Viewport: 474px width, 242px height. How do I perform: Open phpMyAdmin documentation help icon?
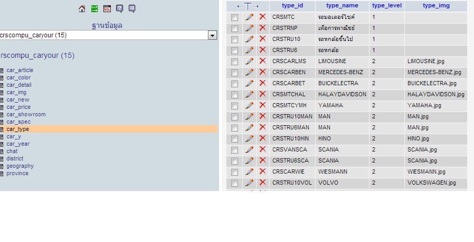[119, 9]
